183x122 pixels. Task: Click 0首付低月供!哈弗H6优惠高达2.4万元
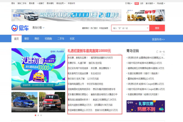tap(145, 63)
